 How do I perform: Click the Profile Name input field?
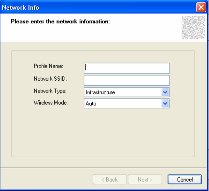[127, 68]
